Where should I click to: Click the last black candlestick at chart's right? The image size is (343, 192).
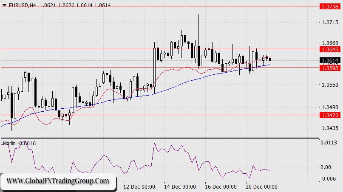pos(270,59)
